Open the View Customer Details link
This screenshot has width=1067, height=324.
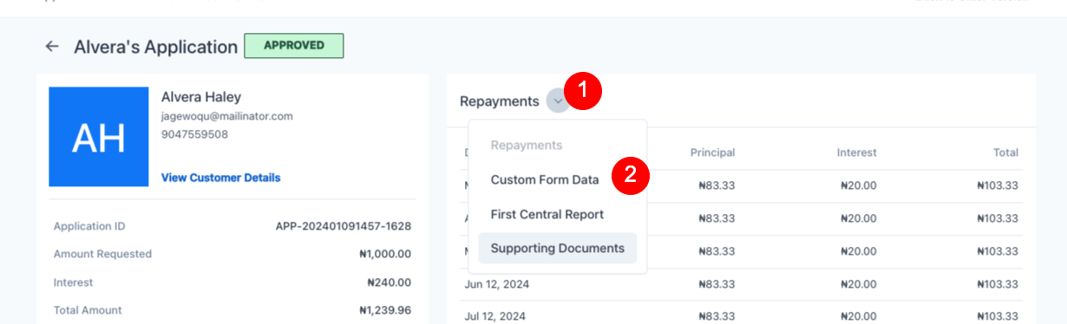click(220, 178)
